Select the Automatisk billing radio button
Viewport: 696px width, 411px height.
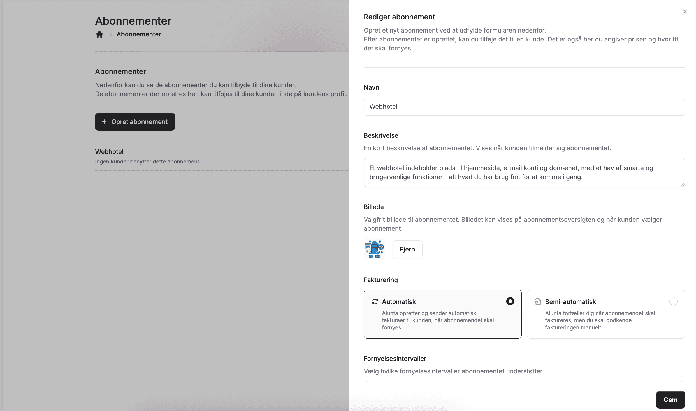pos(510,301)
